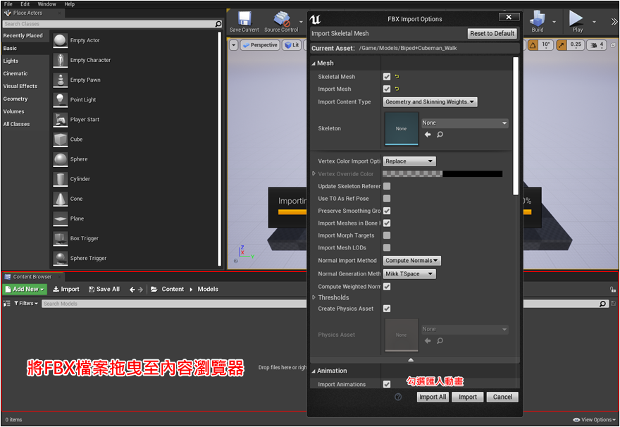
Task: Click the Skeleton asset thumbnail
Action: coord(402,128)
